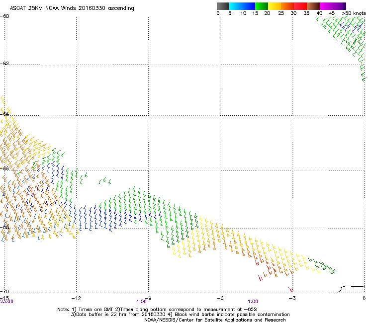Click the note 'Times are GMT' line
The width and height of the screenshot is (368, 323).
(157, 310)
